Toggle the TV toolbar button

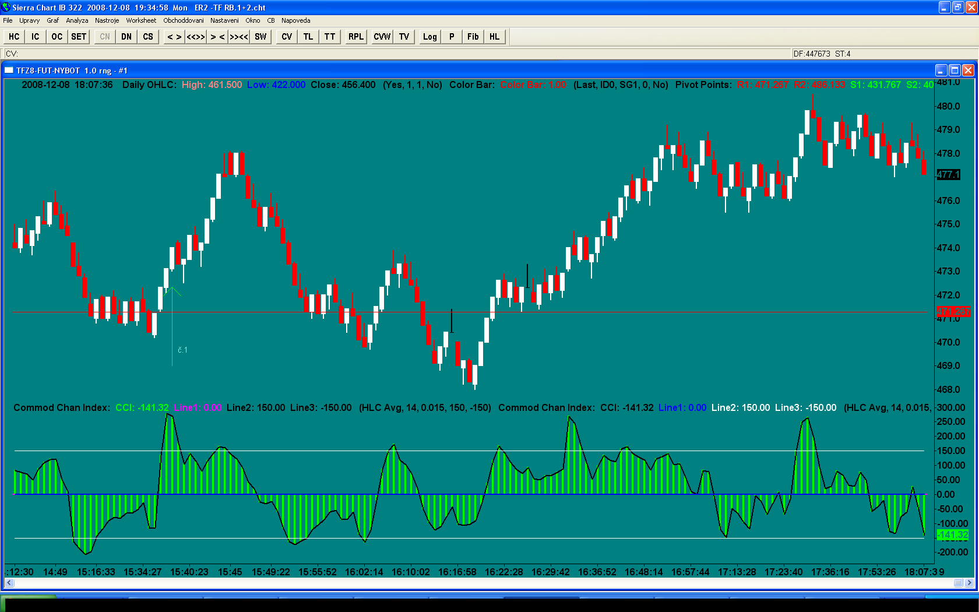[404, 37]
